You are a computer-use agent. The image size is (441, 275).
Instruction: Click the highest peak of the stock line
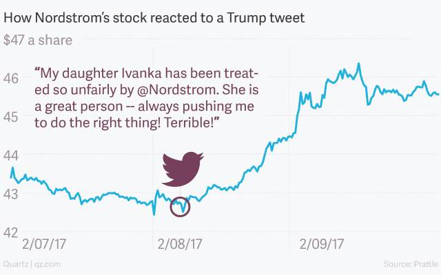coord(358,64)
